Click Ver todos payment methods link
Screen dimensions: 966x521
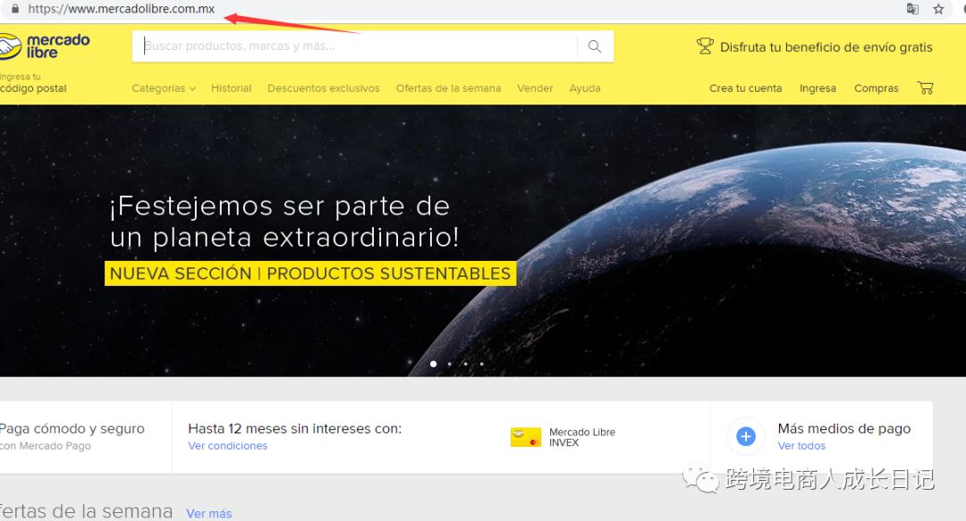click(x=801, y=445)
